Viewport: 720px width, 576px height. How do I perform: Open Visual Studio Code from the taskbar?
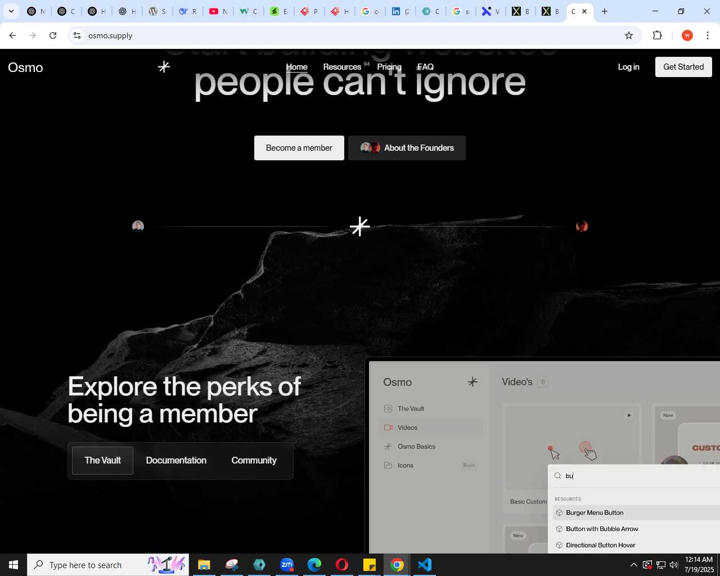pyautogui.click(x=425, y=565)
